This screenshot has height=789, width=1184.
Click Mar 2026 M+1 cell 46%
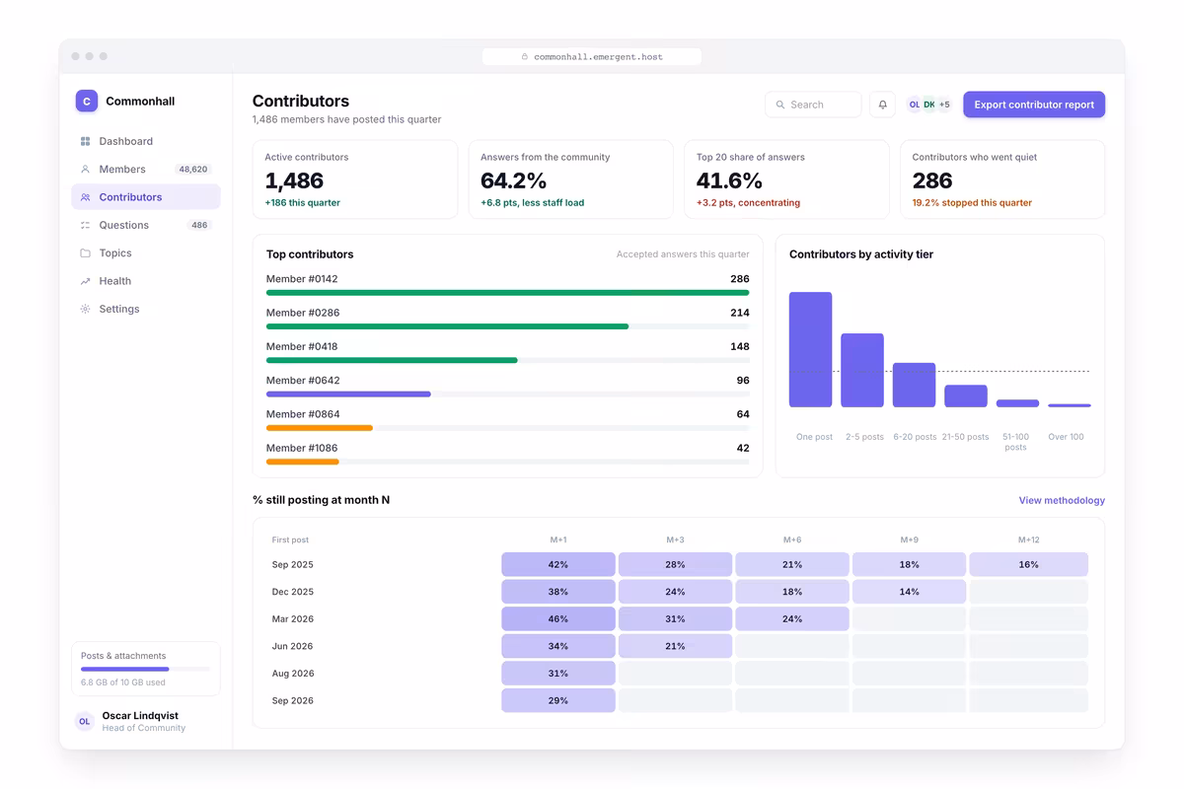tap(558, 619)
